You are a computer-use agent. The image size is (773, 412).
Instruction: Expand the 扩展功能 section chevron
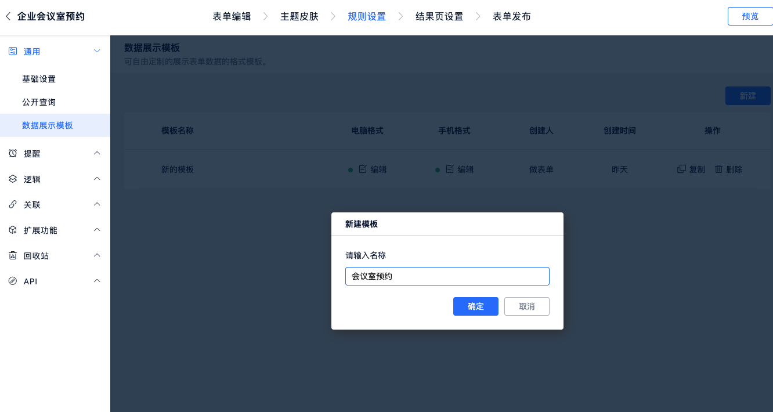[97, 230]
